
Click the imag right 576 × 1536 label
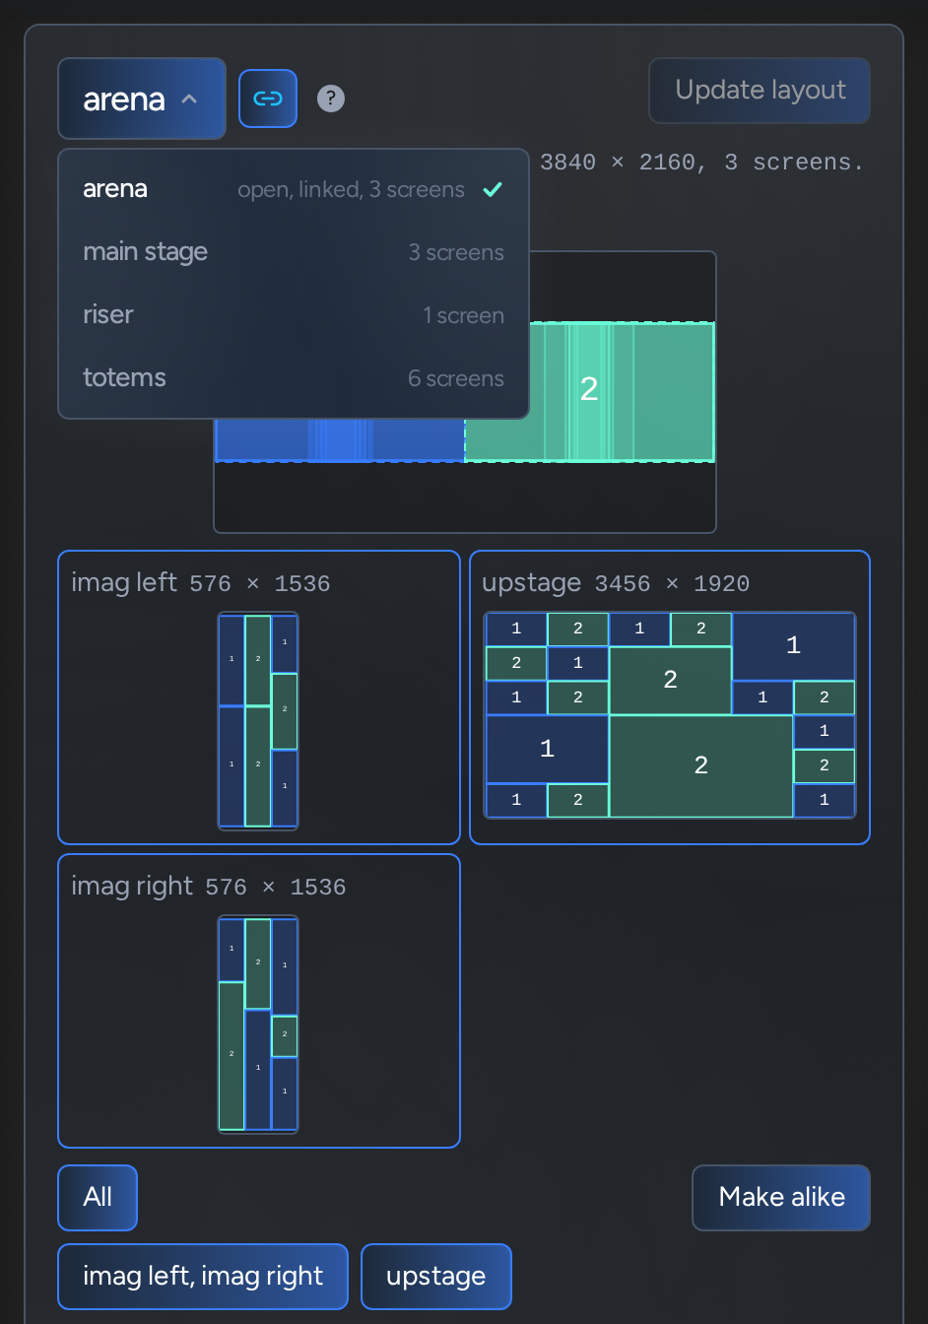coord(208,887)
